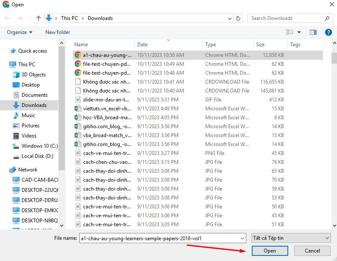Image resolution: width=337 pixels, height=261 pixels.
Task: Select file a1-chau-au-young Chrome HTML
Action: [198, 55]
